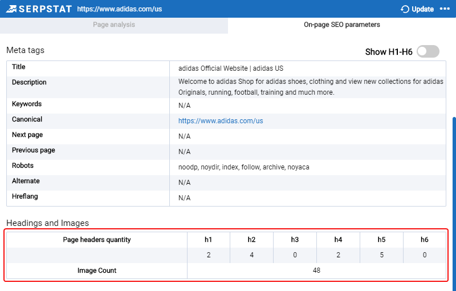Viewport: 456px width, 291px height.
Task: Click the Robots row label
Action: [23, 165]
